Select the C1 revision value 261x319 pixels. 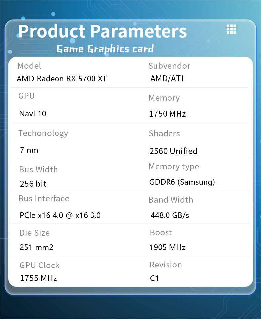154,278
